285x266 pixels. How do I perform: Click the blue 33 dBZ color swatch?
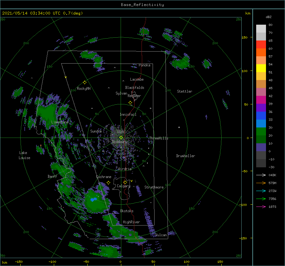click(x=261, y=116)
